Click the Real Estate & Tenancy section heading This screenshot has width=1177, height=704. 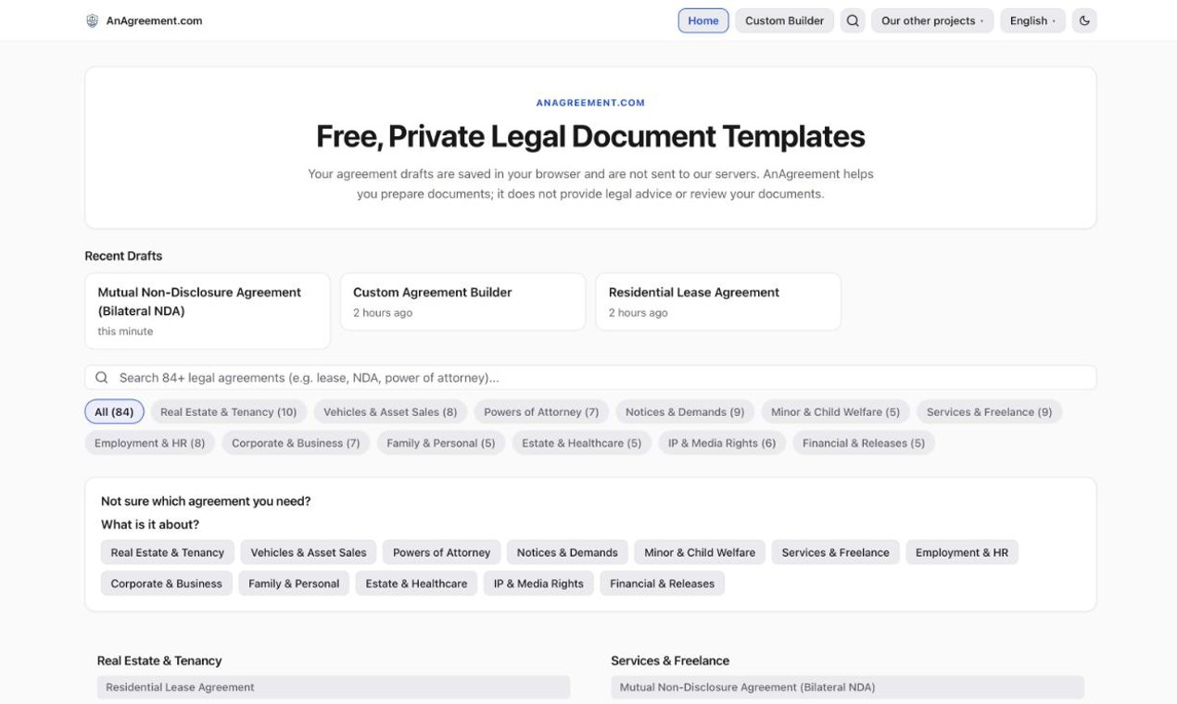click(159, 661)
